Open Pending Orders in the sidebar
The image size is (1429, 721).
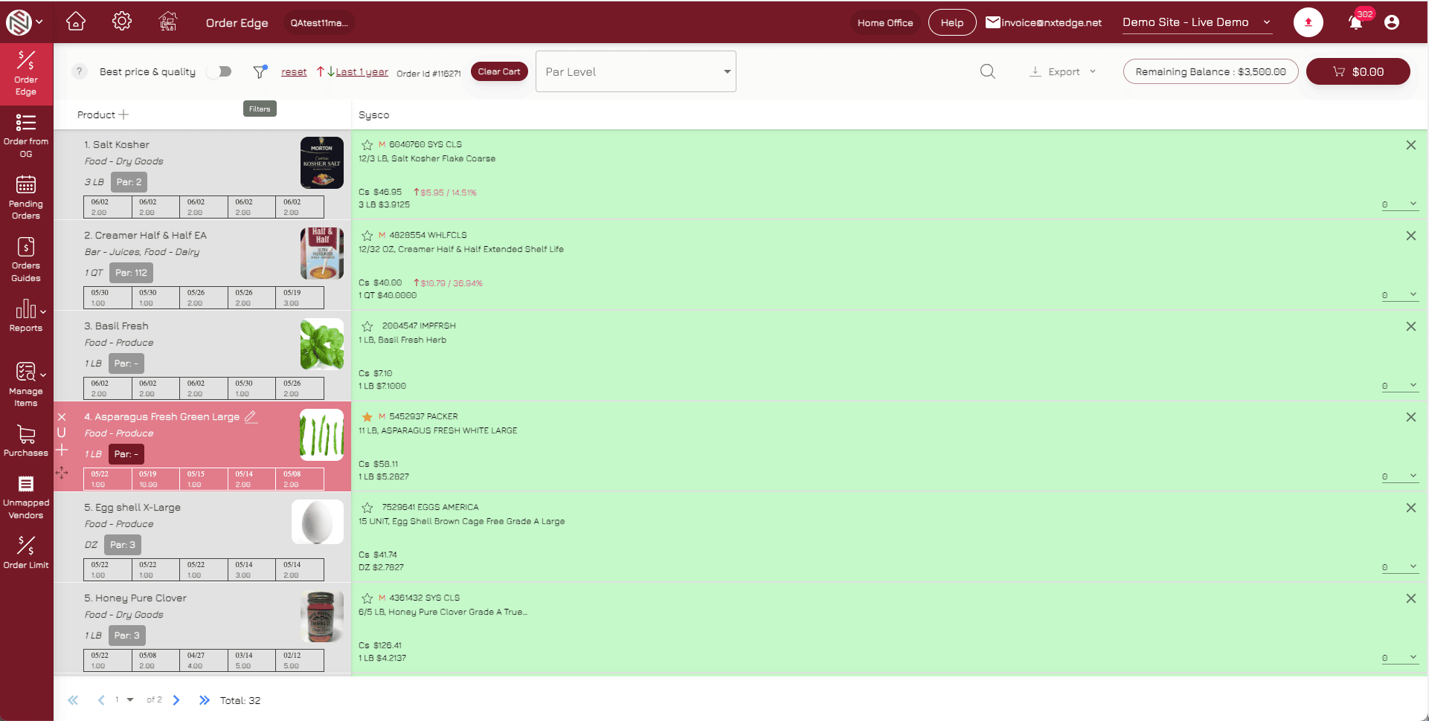[x=26, y=197]
